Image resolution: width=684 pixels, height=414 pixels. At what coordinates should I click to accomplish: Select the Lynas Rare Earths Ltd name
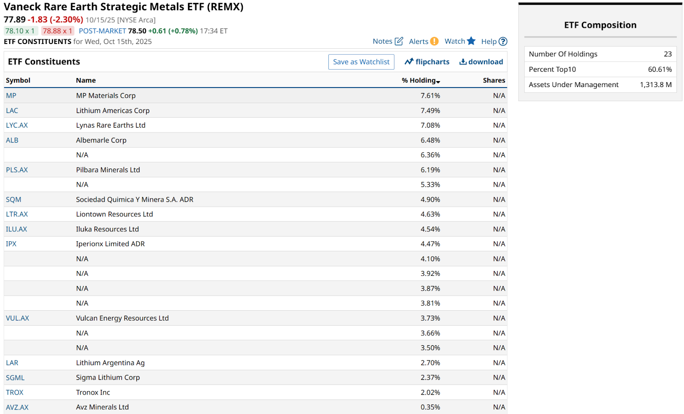111,125
